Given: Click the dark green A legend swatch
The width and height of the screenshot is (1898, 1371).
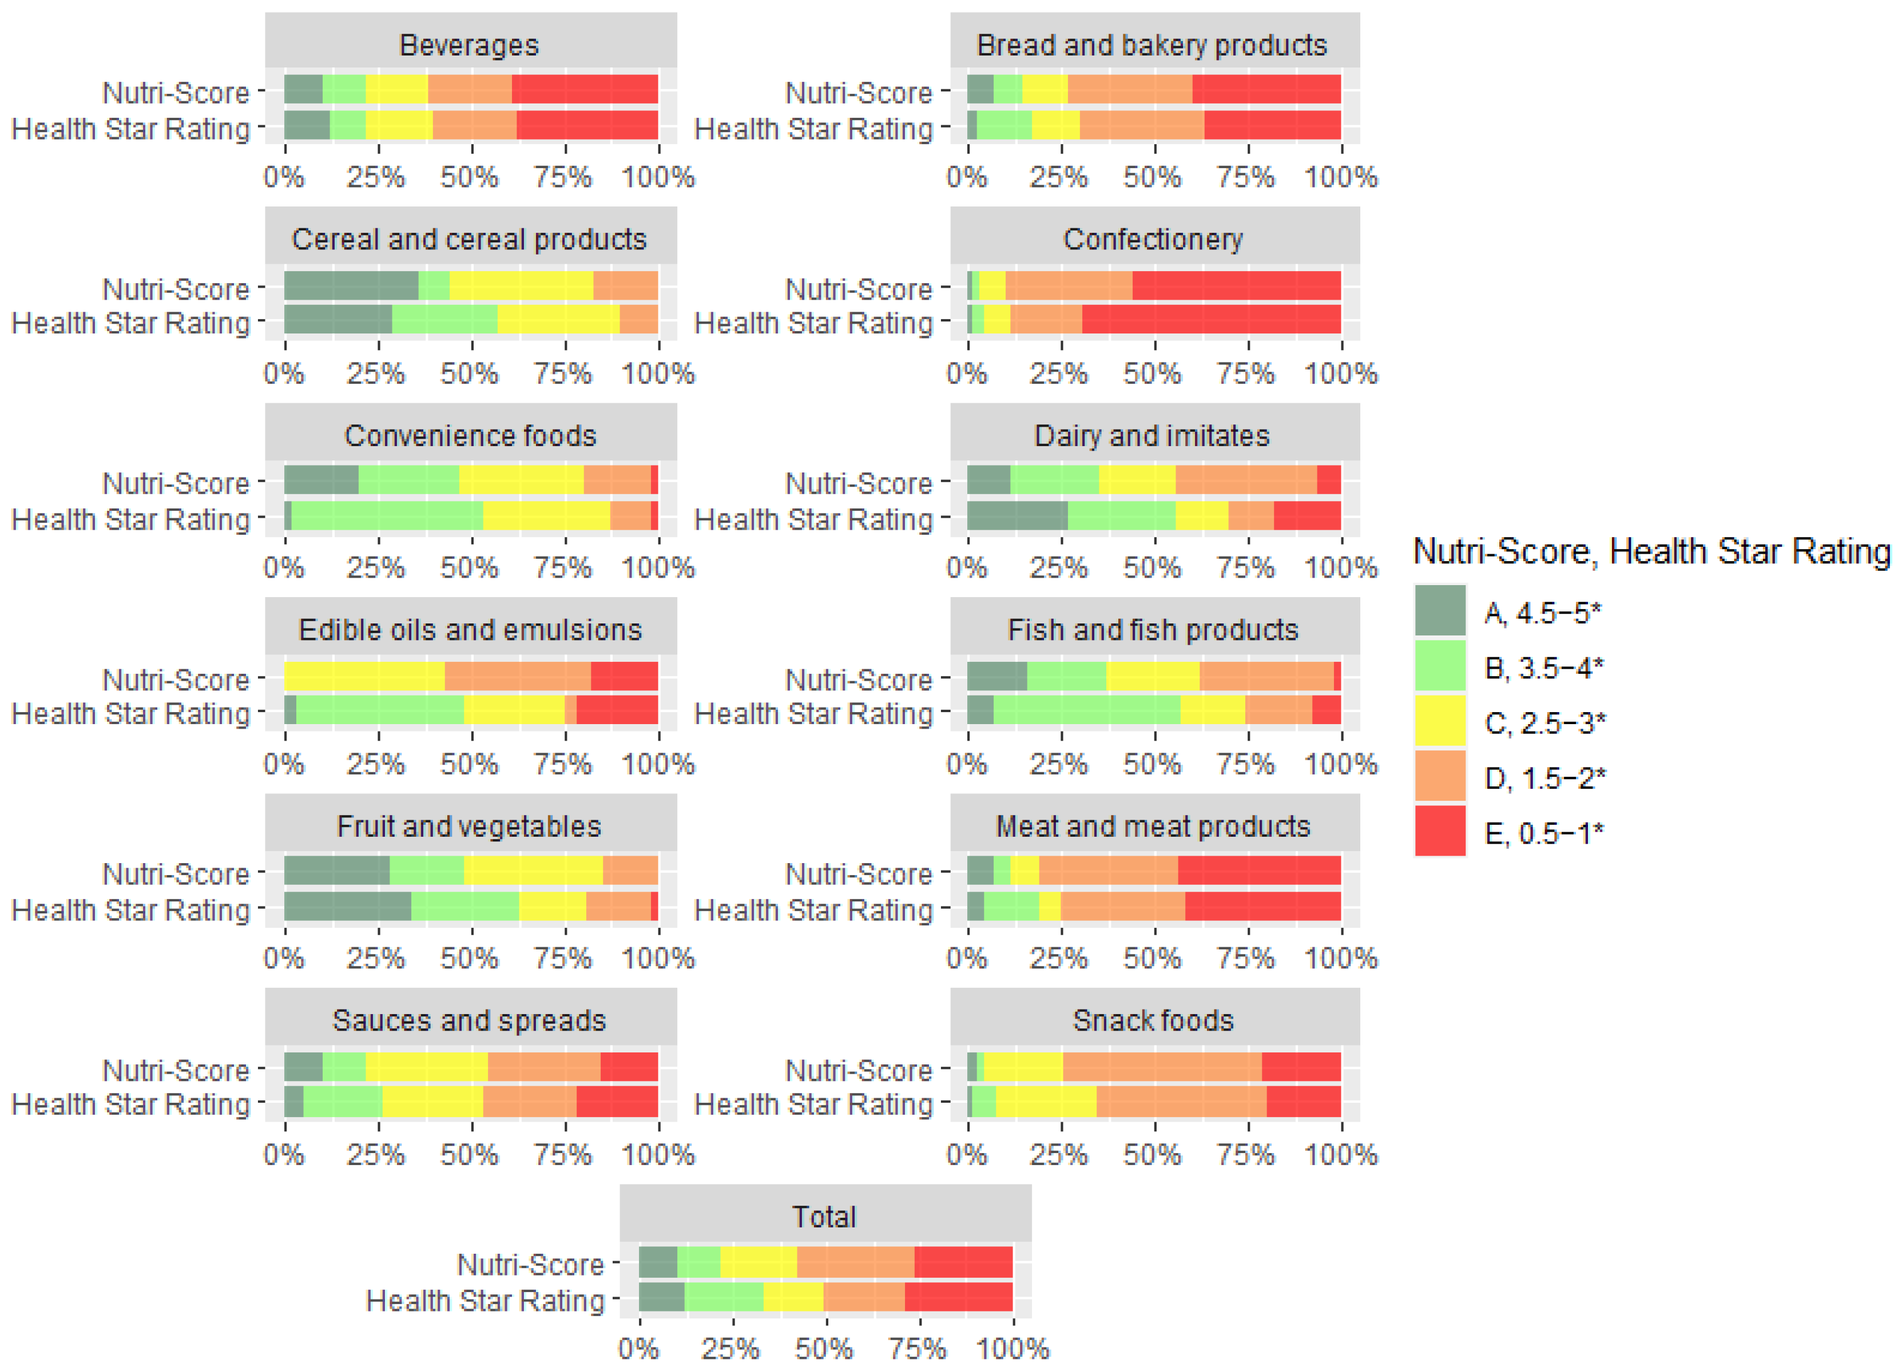Looking at the screenshot, I should (1439, 611).
